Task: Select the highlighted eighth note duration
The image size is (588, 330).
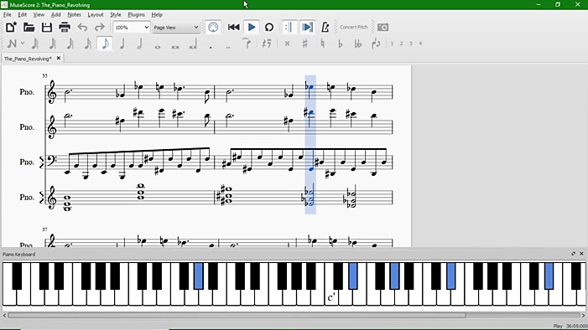Action: pyautogui.click(x=105, y=44)
